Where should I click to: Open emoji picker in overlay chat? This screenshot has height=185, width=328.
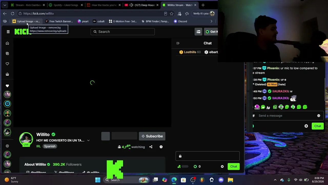click(x=319, y=116)
